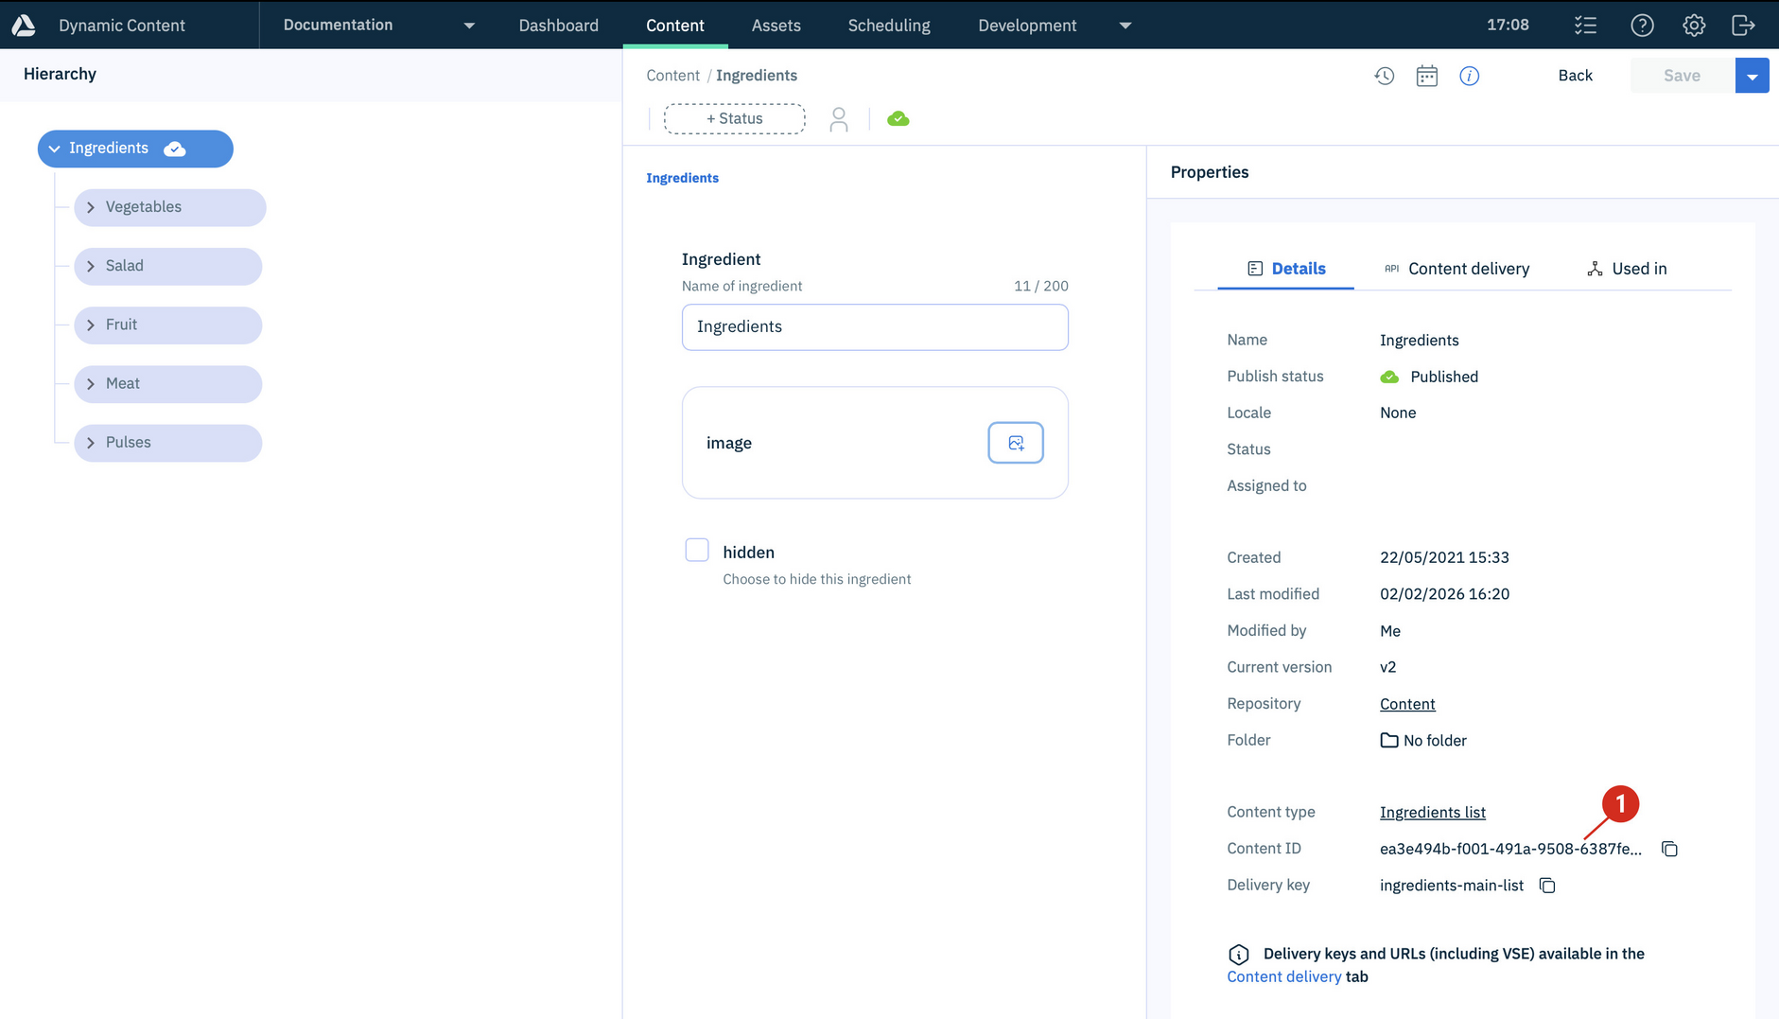Copy the Content ID value
This screenshot has height=1019, width=1779.
(1669, 849)
